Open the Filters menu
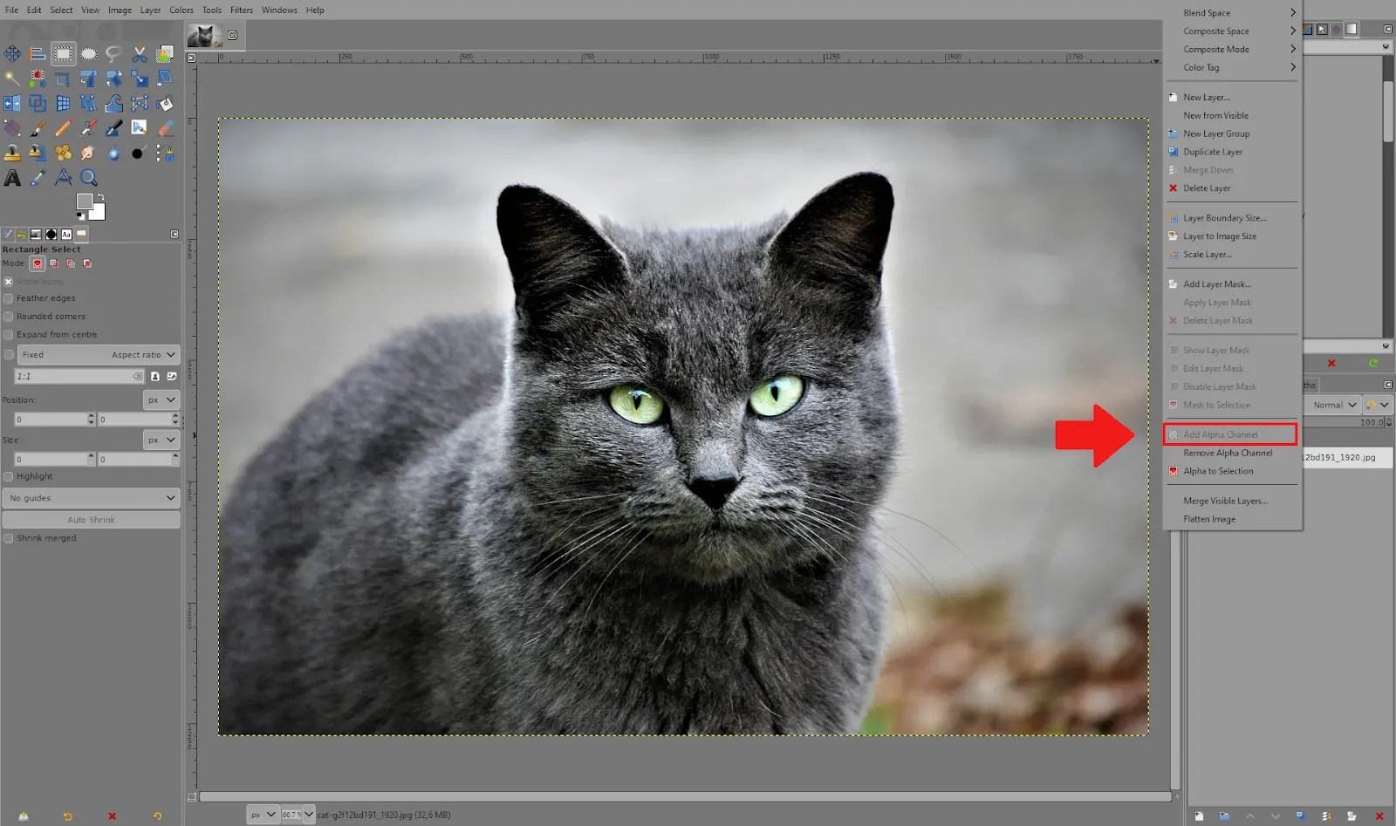The width and height of the screenshot is (1396, 826). [x=241, y=10]
